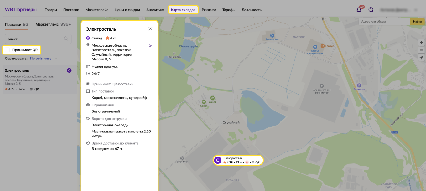Viewport: 426px width, 191px height.
Task: Open the Карта складов menu item
Action: [x=184, y=10]
